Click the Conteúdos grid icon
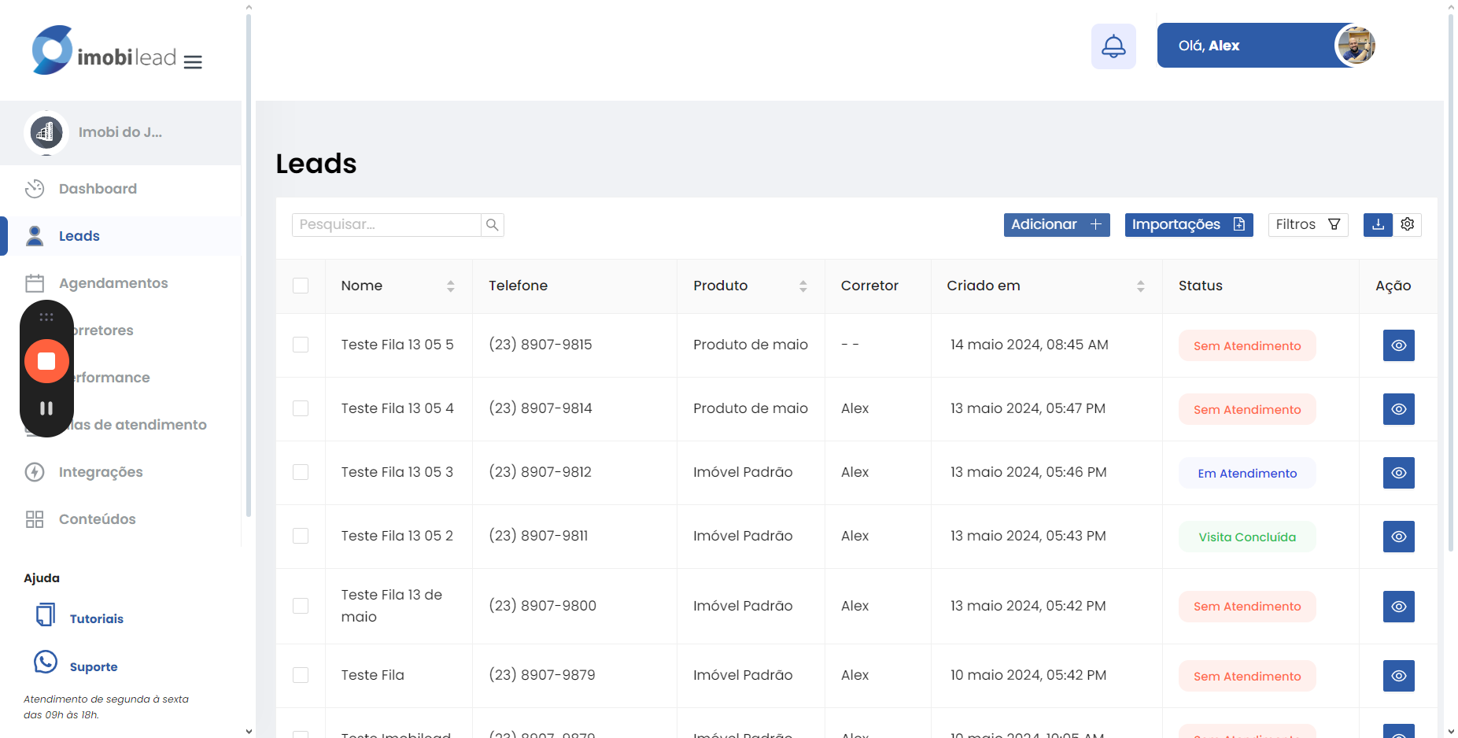This screenshot has width=1458, height=738. coord(35,519)
